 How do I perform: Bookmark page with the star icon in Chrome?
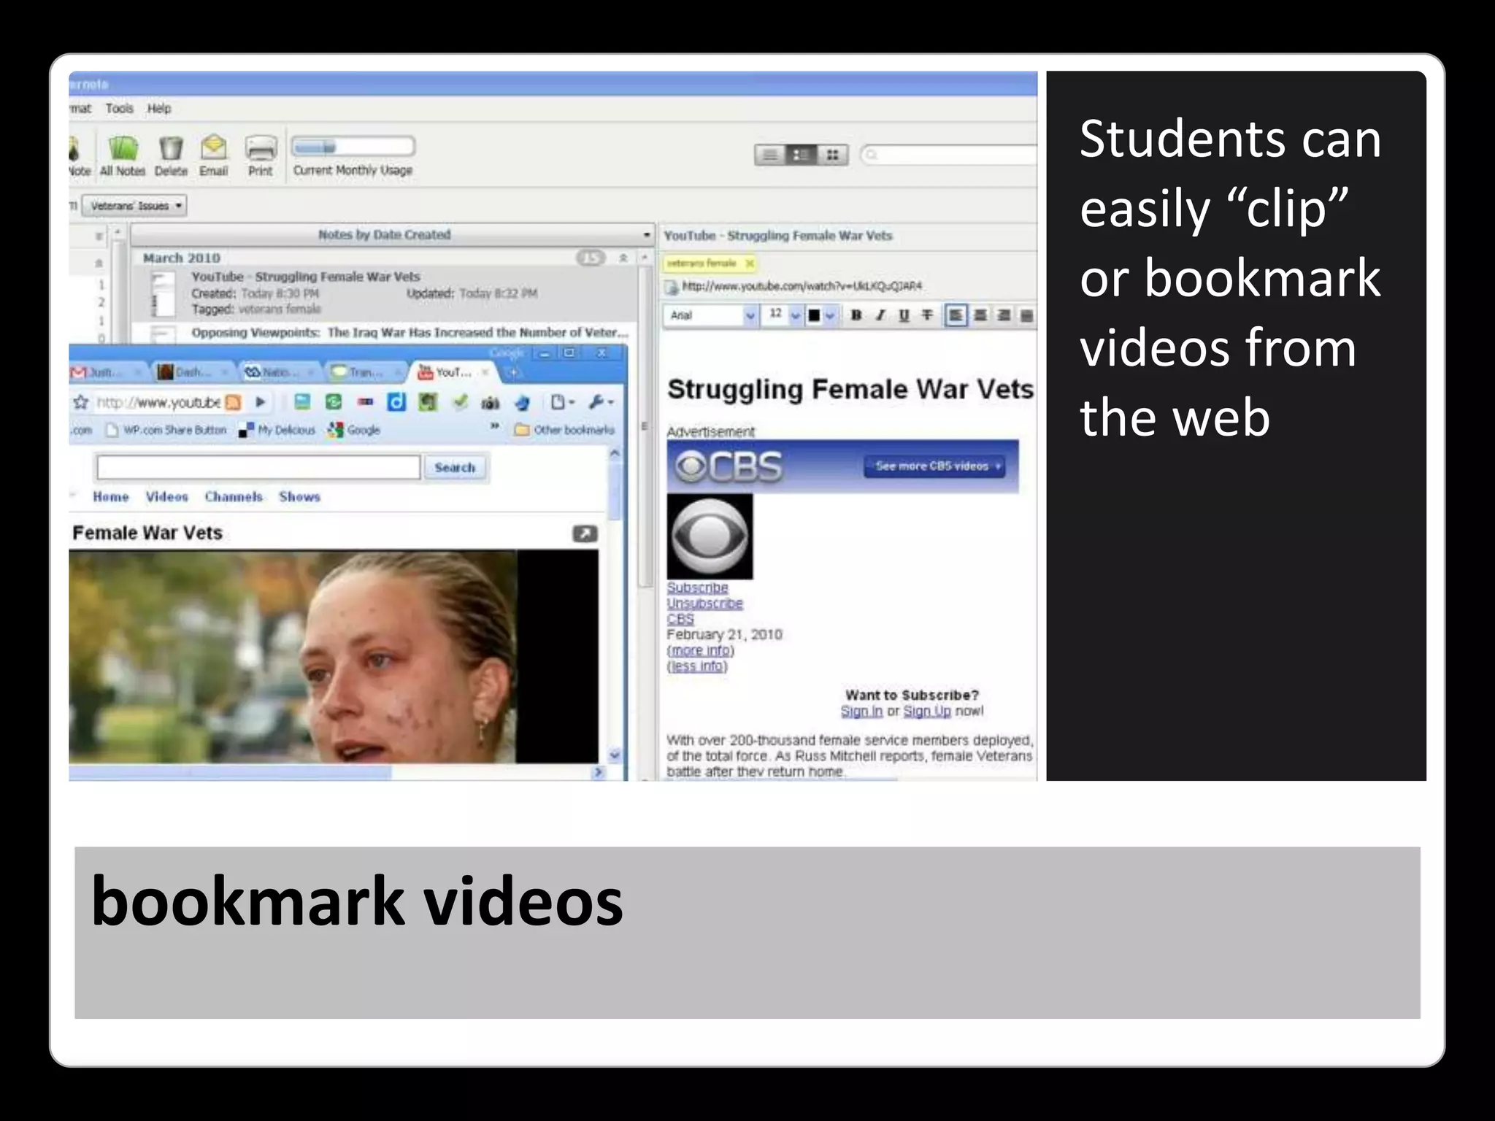click(81, 402)
